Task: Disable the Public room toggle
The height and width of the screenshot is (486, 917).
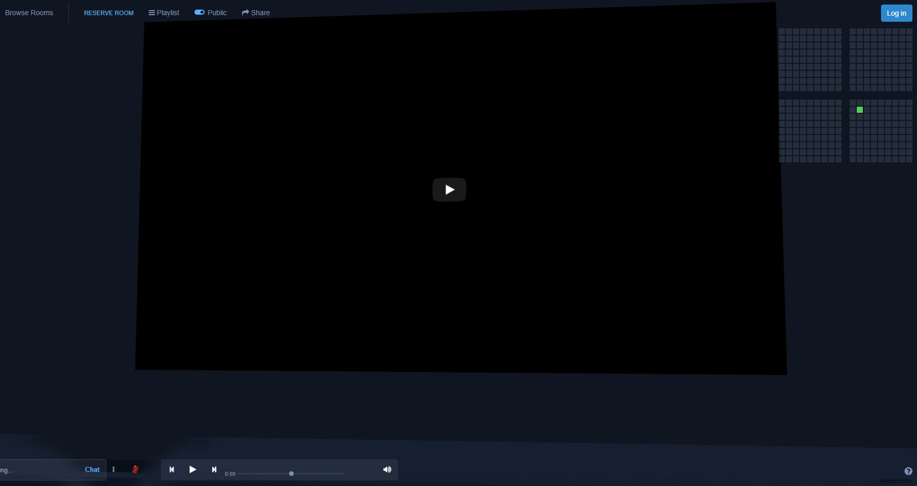Action: 199,12
